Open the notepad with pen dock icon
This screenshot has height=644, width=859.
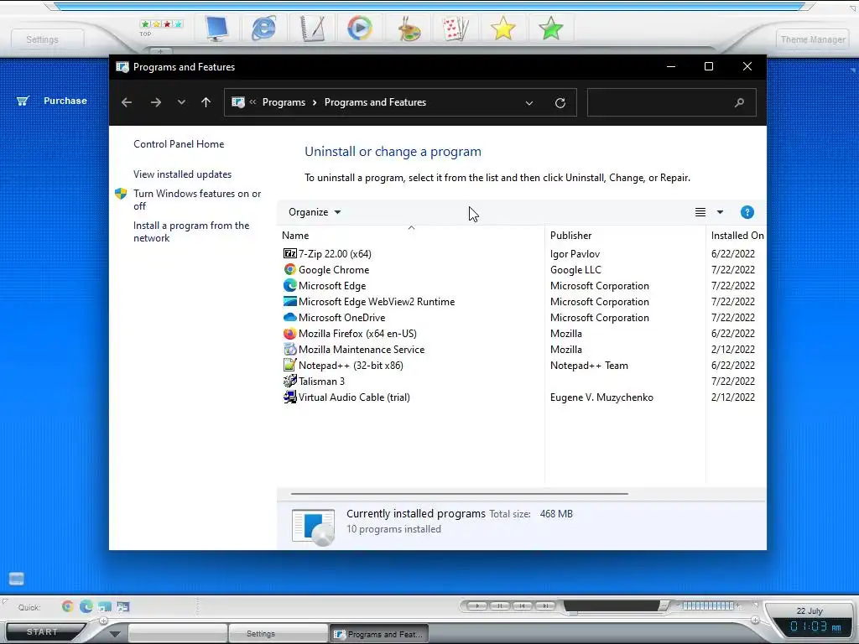pyautogui.click(x=313, y=28)
